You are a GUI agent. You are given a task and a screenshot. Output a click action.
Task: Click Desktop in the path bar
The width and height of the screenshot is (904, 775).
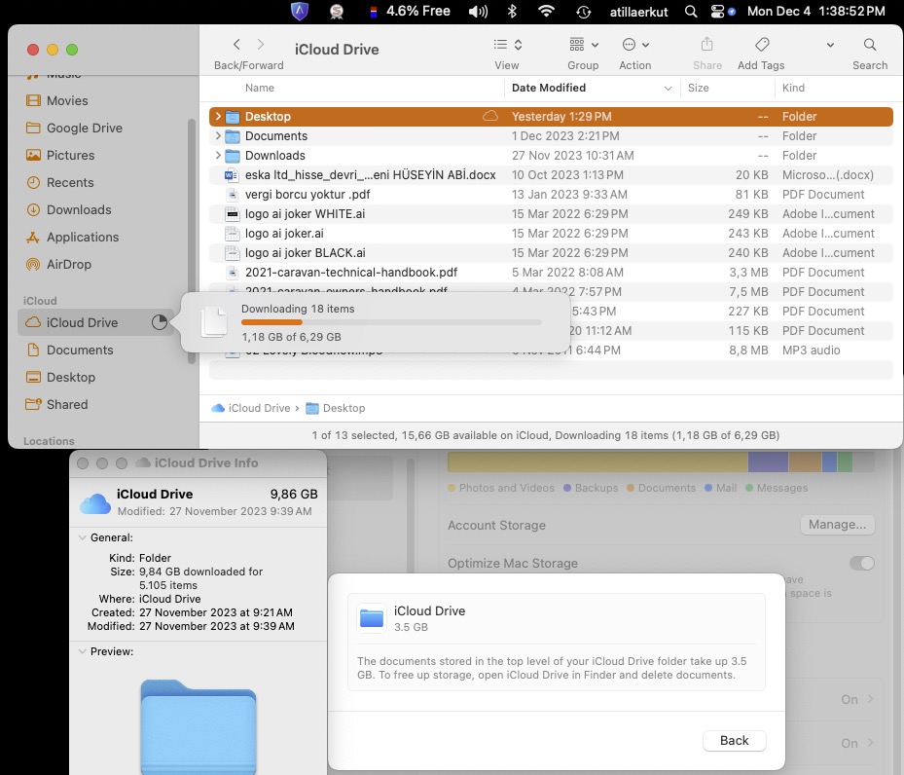pos(335,408)
